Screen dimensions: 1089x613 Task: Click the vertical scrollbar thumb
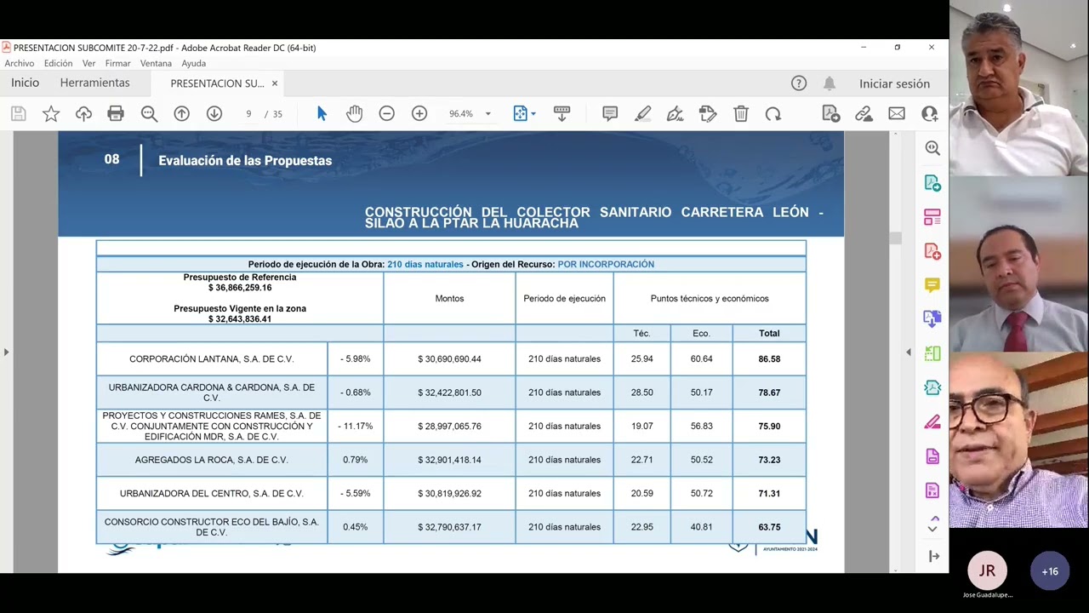click(895, 238)
